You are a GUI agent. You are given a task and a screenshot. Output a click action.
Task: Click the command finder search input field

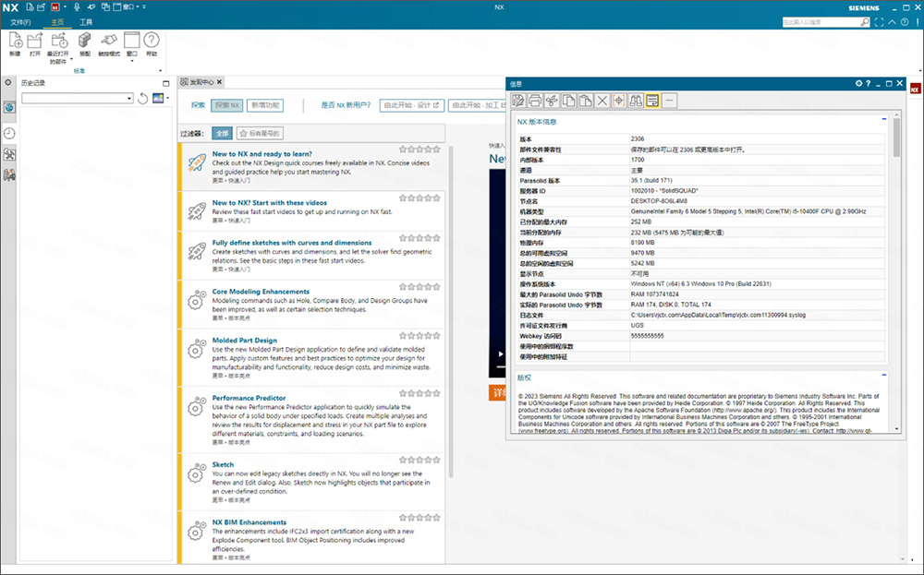click(x=821, y=22)
